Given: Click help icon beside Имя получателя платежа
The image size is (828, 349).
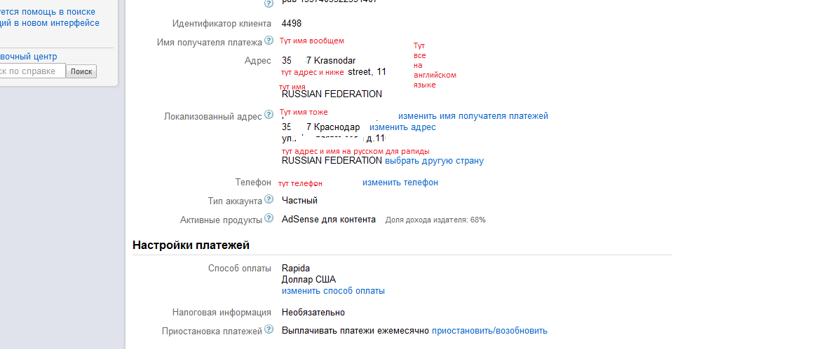Looking at the screenshot, I should pos(269,42).
